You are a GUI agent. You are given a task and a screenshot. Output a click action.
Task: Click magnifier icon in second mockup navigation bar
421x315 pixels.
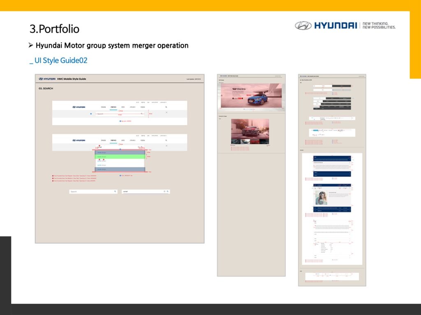click(x=166, y=140)
